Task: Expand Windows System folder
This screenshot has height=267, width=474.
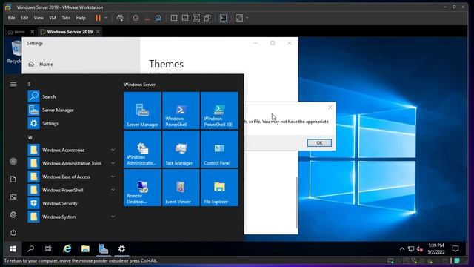Action: pyautogui.click(x=72, y=217)
